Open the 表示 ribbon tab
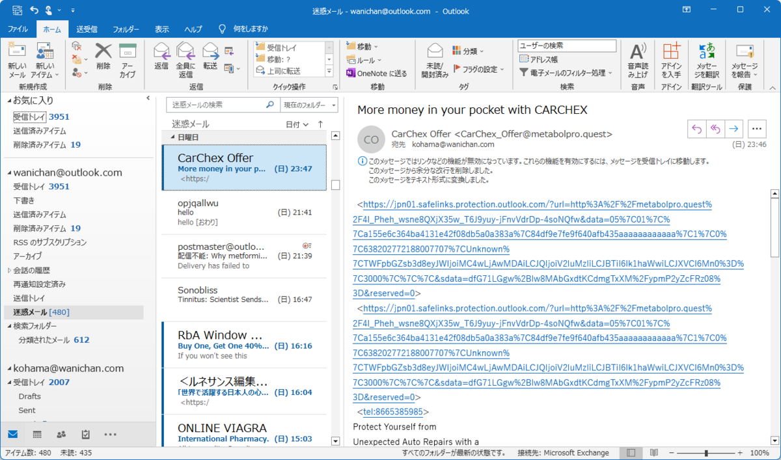781x460 pixels. (x=161, y=29)
